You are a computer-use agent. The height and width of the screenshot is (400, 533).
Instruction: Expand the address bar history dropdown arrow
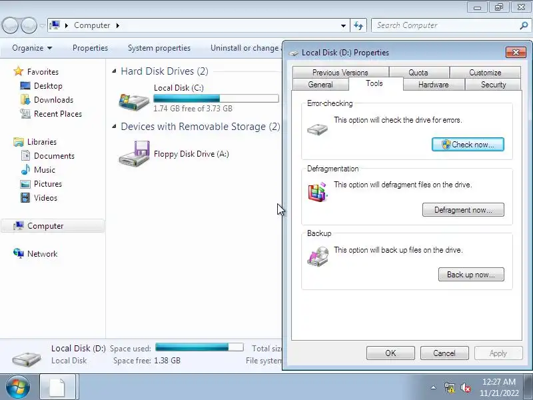343,25
